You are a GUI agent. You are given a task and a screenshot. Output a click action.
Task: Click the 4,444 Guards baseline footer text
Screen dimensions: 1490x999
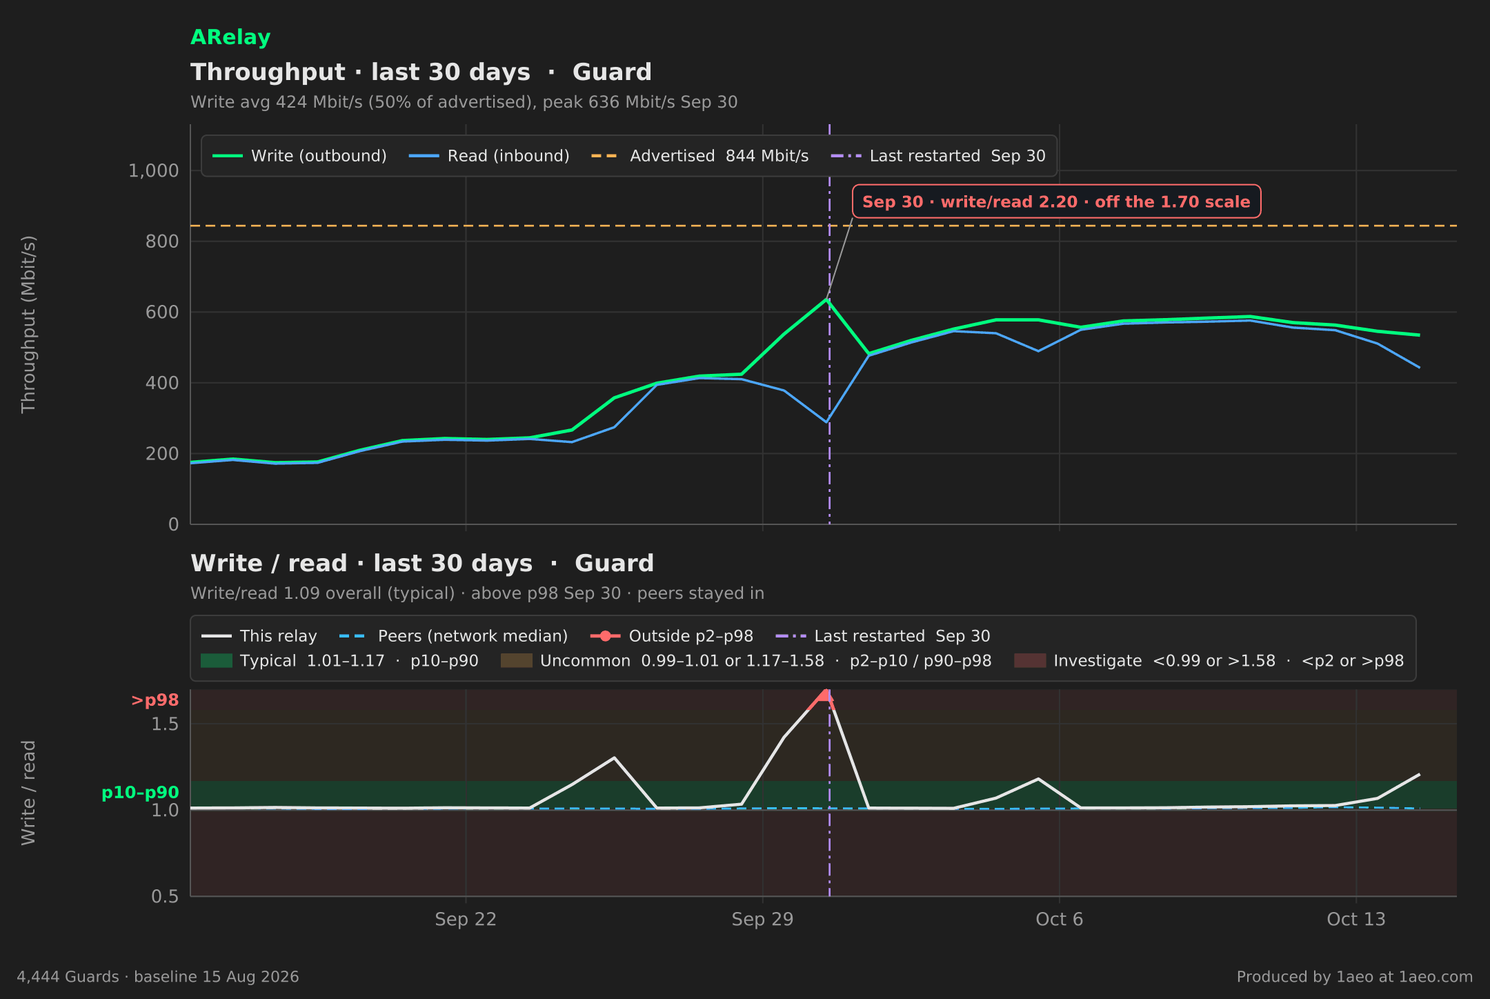[x=158, y=977]
